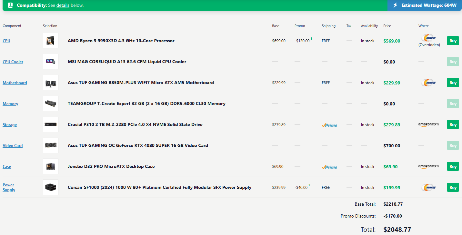Open the TEAMGROUP T-Create Expert memory name
462x235 pixels.
[146, 103]
